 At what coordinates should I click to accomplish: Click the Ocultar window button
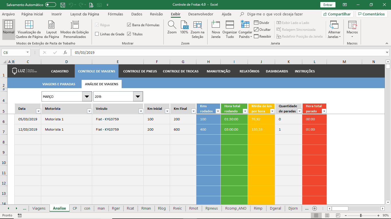(256, 30)
